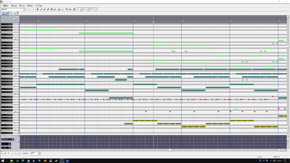290x163 pixels.
Task: Click horizontal zoom-in plus button
Action: (x=285, y=150)
